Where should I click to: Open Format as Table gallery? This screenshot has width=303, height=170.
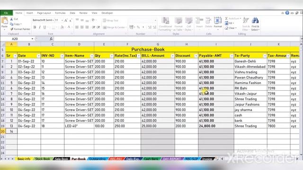click(x=178, y=24)
